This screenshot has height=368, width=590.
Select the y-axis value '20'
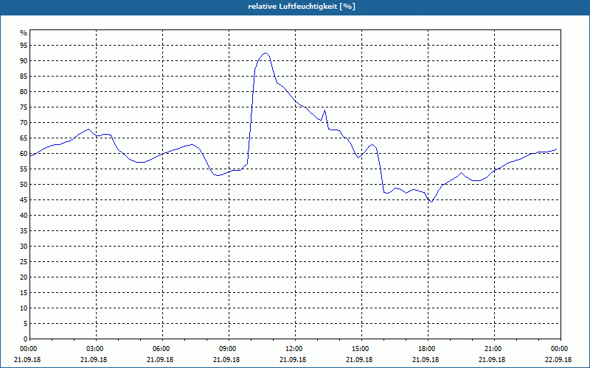pos(24,277)
